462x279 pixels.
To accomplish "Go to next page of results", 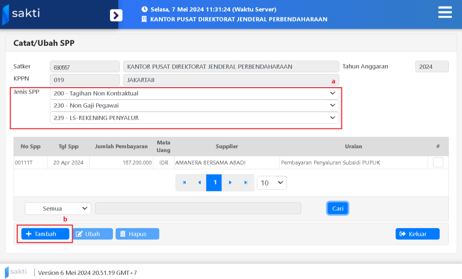I will [230, 182].
